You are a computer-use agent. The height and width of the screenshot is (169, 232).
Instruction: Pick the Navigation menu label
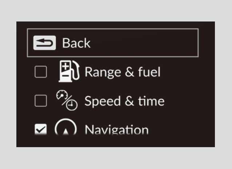[x=116, y=130]
